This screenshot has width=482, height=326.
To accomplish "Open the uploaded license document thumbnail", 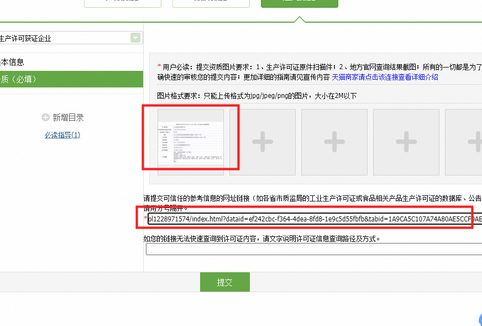I will pos(191,142).
